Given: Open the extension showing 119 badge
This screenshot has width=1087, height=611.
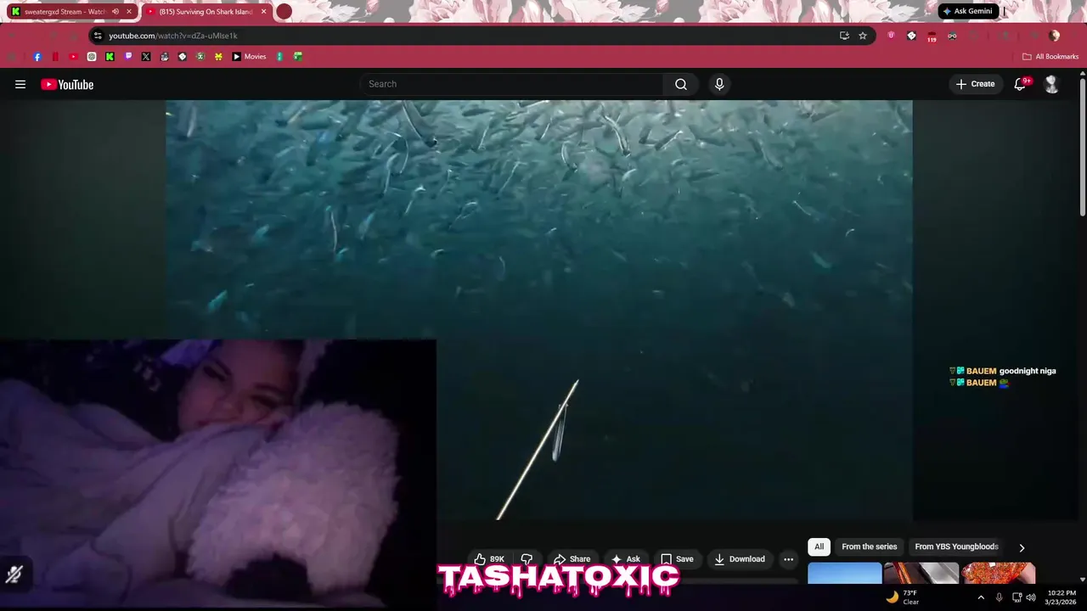Looking at the screenshot, I should click(932, 36).
